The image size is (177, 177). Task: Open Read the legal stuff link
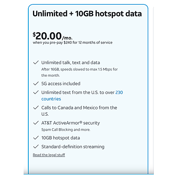pos(49,155)
